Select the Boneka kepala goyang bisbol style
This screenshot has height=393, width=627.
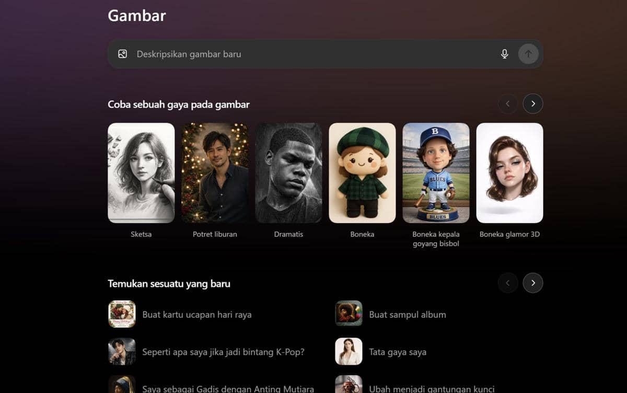click(x=436, y=173)
